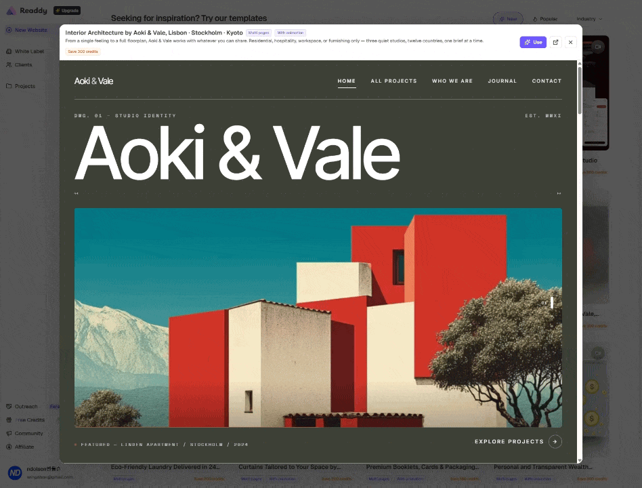Screen dimensions: 642x488
Task: Click the Use template button
Action: (533, 42)
